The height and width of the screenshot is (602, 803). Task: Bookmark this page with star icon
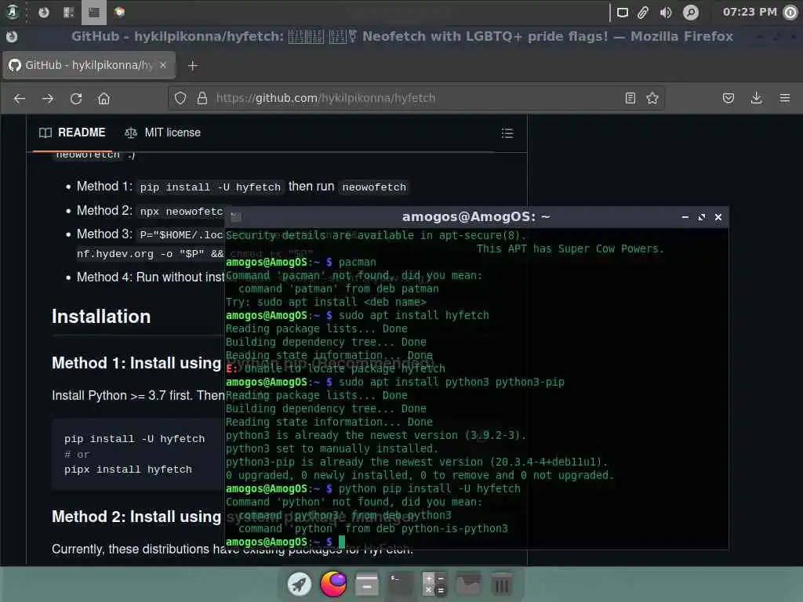click(x=652, y=98)
